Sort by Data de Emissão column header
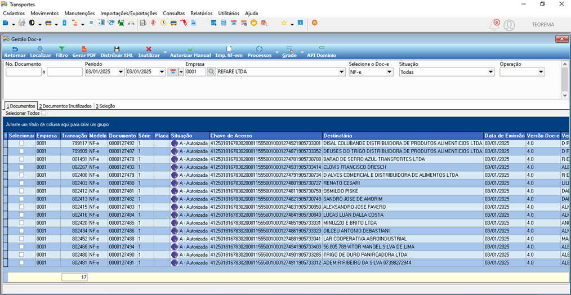 coord(505,136)
